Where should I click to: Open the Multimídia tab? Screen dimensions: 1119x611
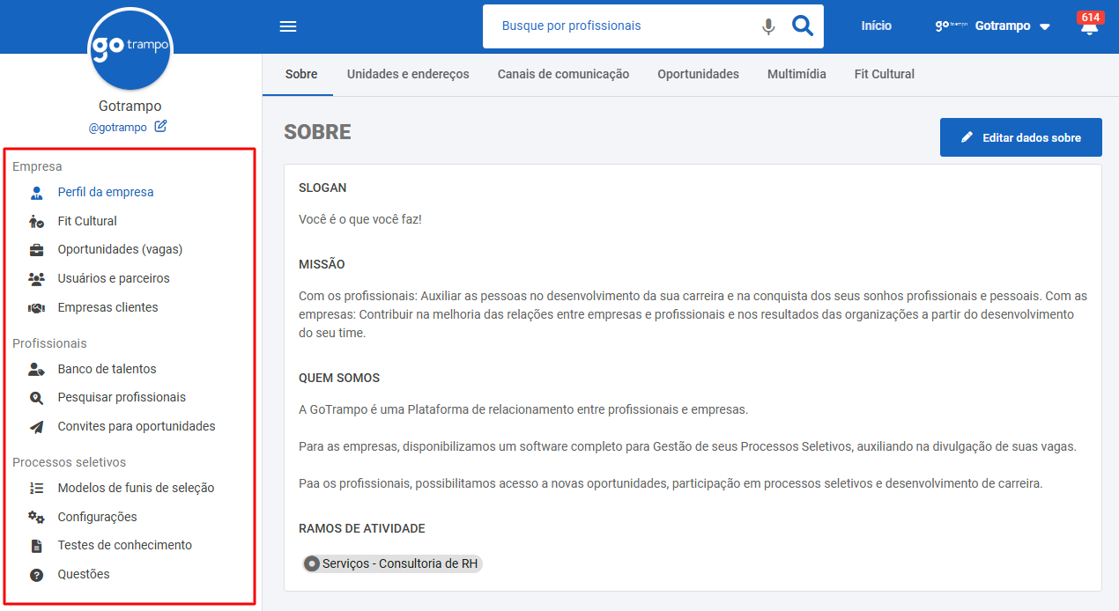(797, 74)
